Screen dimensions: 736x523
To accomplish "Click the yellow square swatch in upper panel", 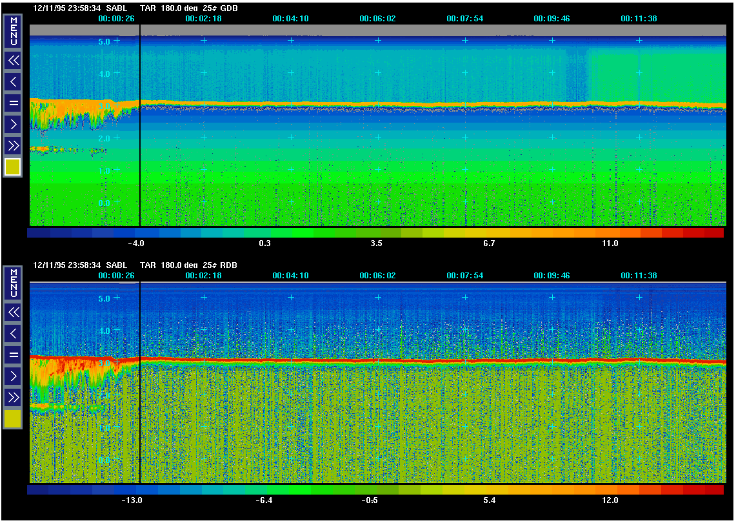I will pyautogui.click(x=13, y=167).
